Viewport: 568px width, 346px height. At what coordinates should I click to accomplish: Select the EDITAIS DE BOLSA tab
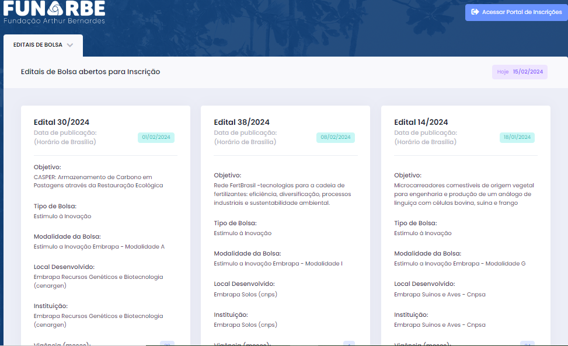(x=39, y=45)
